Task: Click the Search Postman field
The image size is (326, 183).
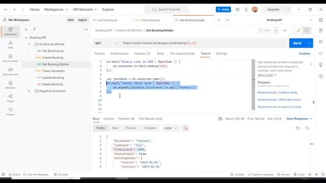Action: pyautogui.click(x=167, y=10)
